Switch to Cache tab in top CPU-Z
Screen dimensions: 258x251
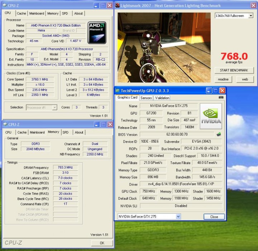pos(21,14)
